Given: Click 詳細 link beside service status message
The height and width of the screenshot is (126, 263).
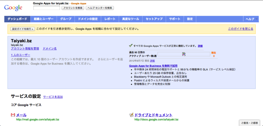Looking at the screenshot, I should click(200, 46).
